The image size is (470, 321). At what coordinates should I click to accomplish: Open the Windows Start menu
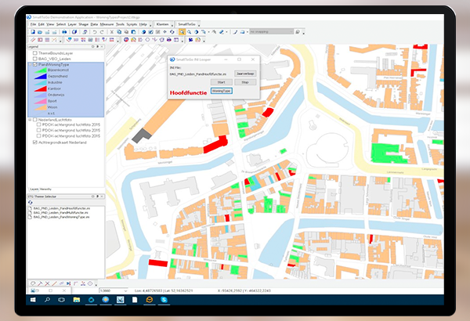tap(33, 300)
